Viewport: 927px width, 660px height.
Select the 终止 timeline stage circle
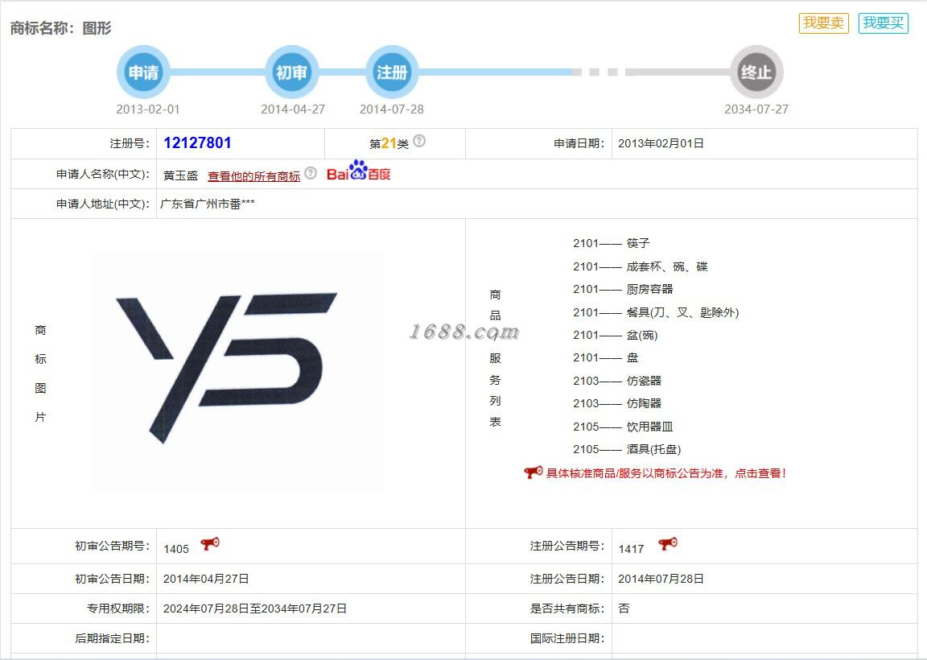tap(756, 72)
